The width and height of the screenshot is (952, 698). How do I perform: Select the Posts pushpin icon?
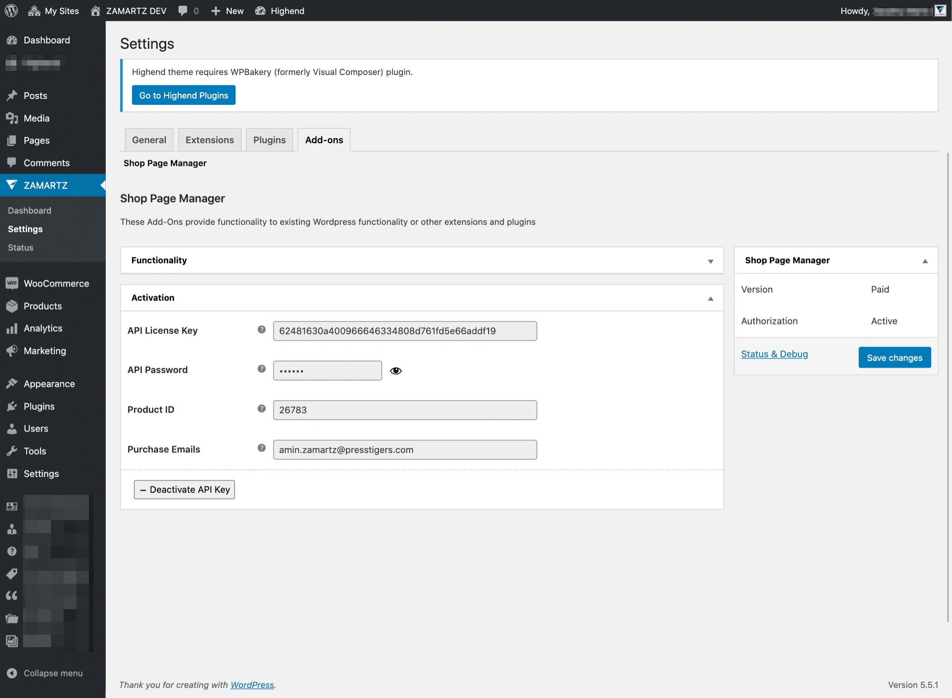pyautogui.click(x=12, y=95)
